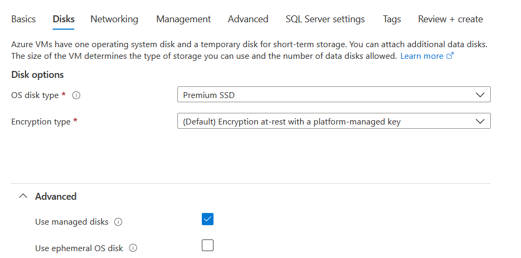The width and height of the screenshot is (521, 258).
Task: Click info icon beside Use managed disks
Action: tap(118, 222)
